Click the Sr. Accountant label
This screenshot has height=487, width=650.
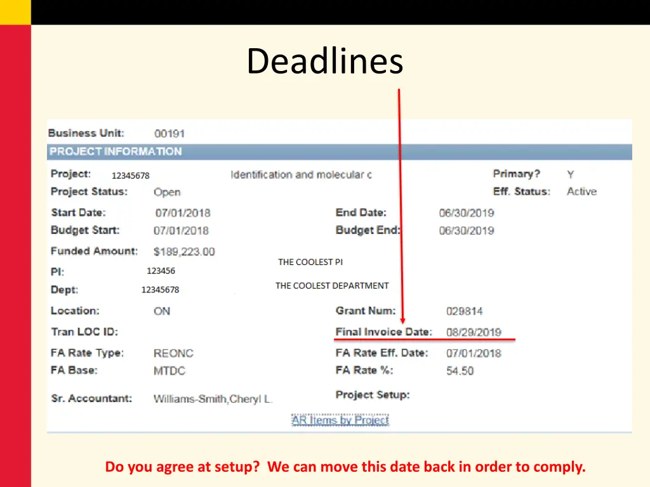[x=91, y=399]
